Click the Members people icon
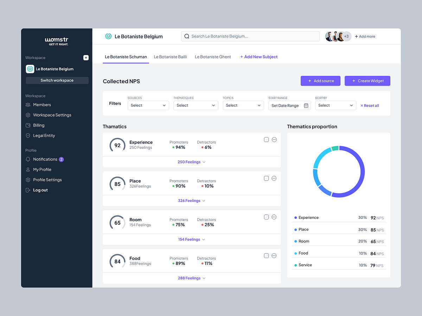Viewport: 422px width, 316px height. tap(28, 105)
